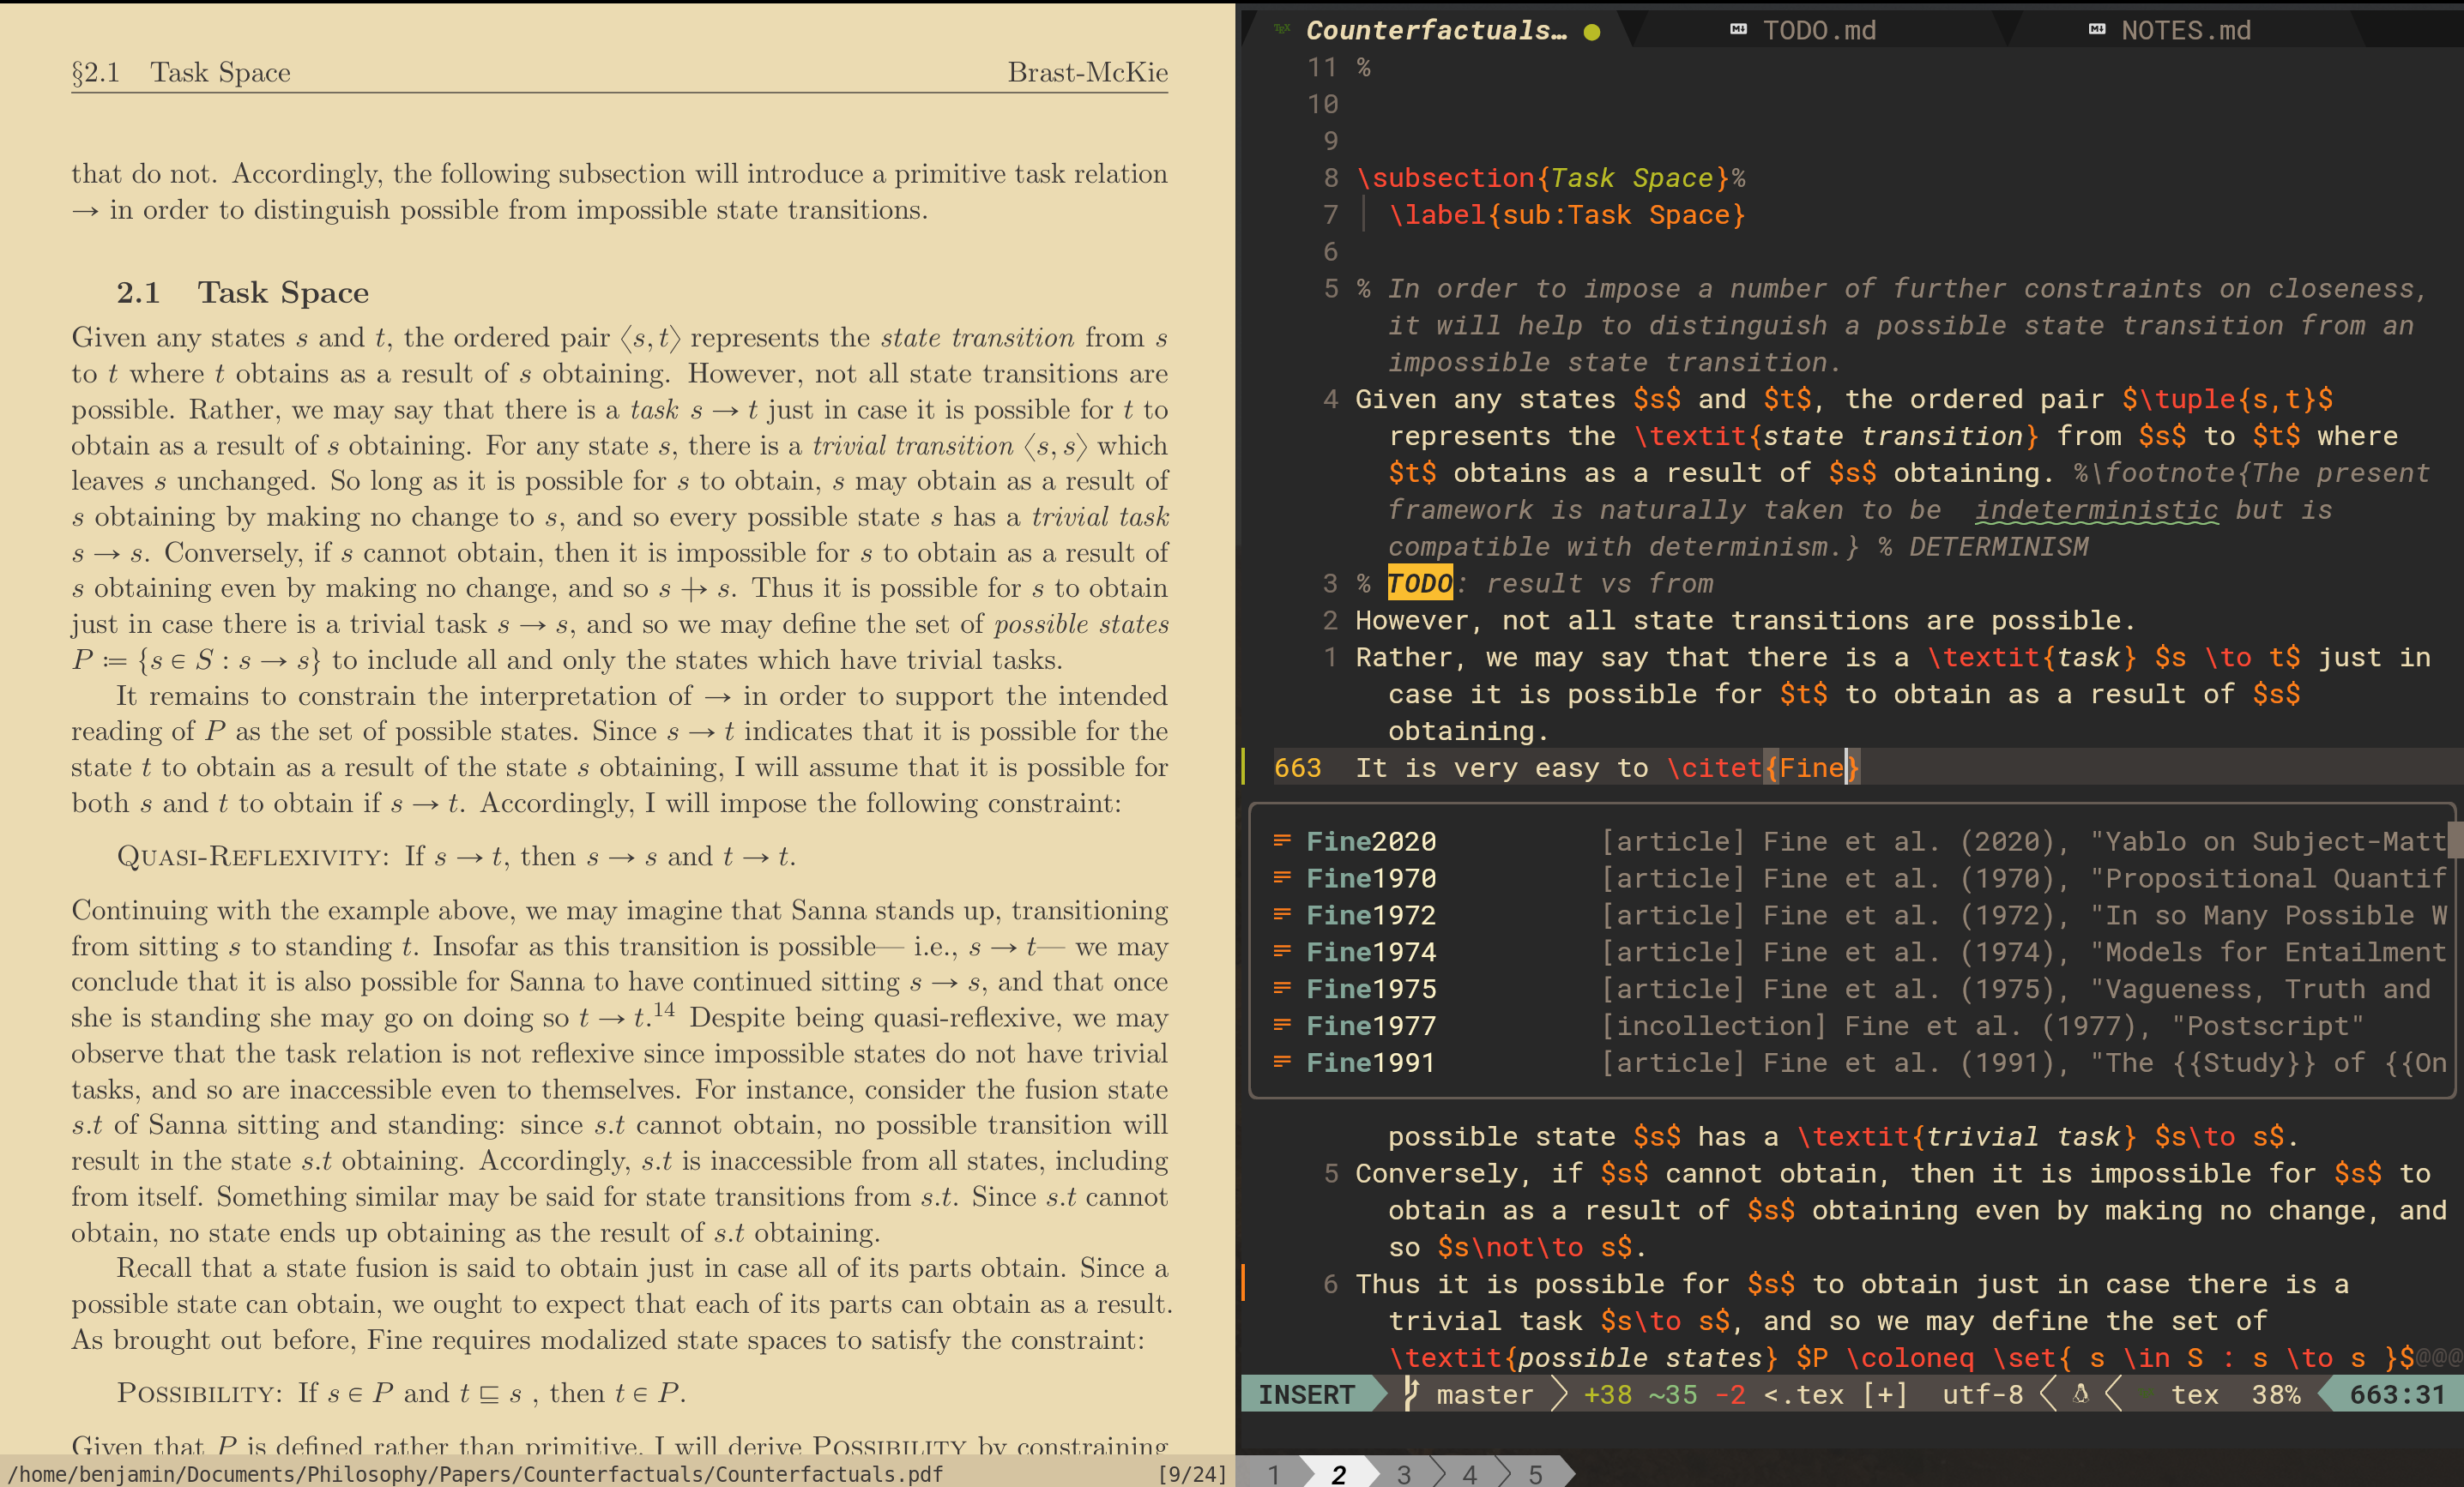
Task: Click the TeX file icon on Counterfactuals tab
Action: [1282, 29]
